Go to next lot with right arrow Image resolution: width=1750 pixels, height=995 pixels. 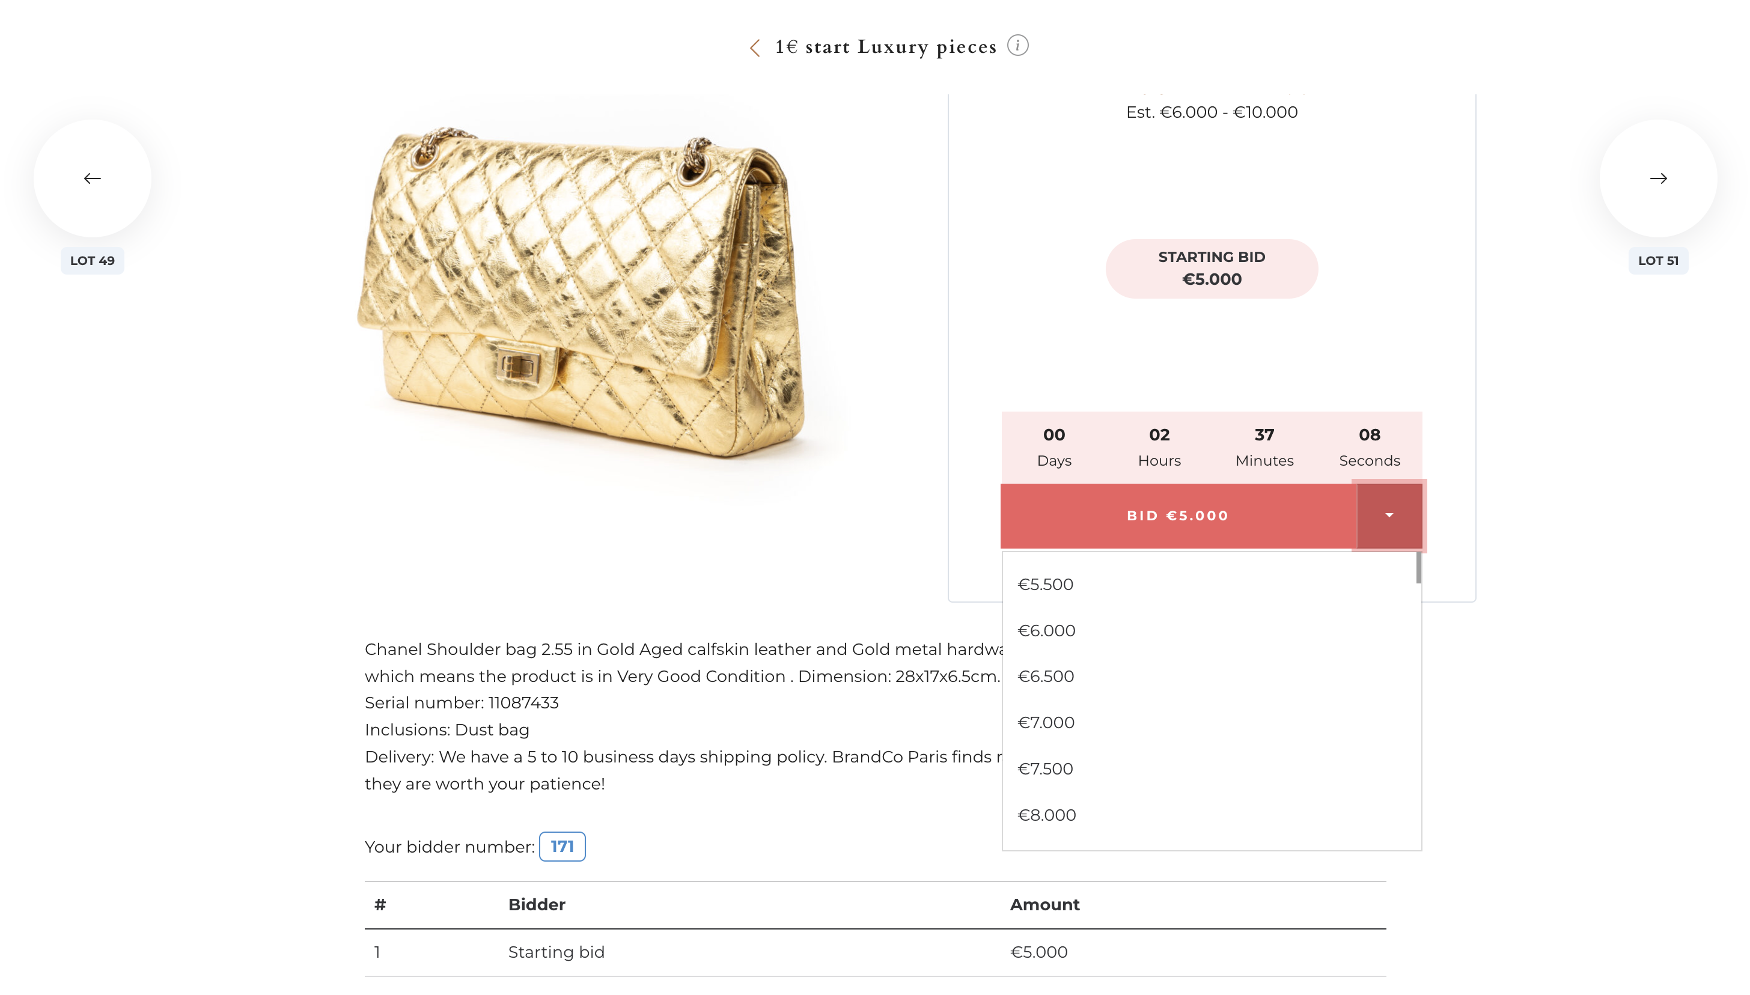click(x=1657, y=178)
